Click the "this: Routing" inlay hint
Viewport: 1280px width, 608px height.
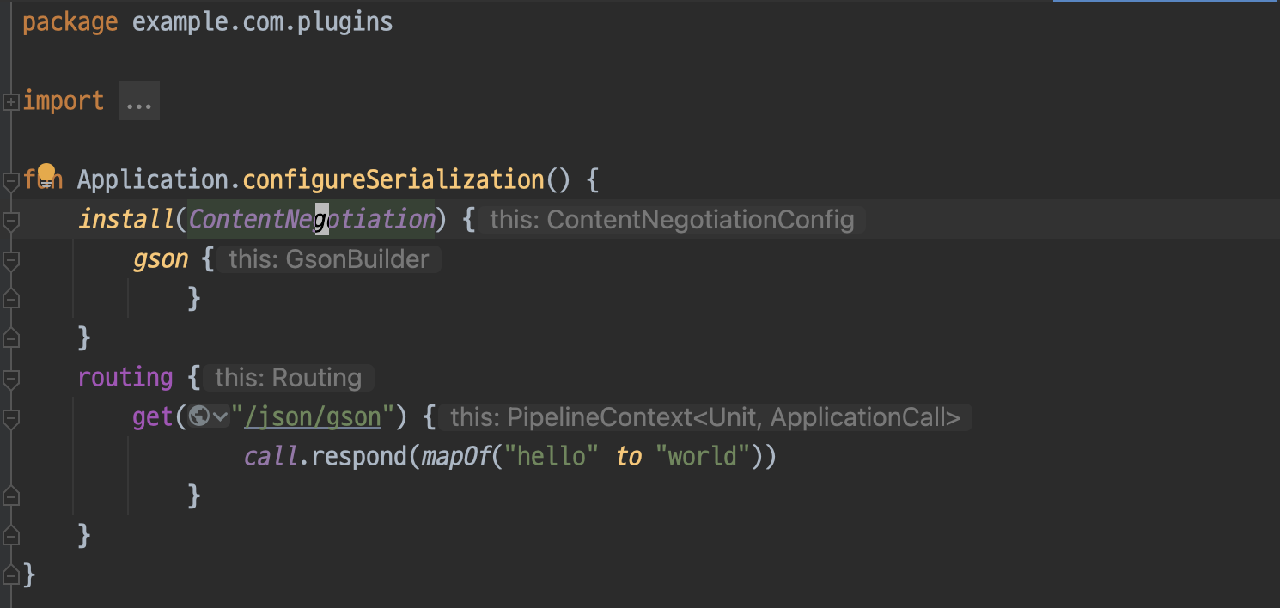pos(289,378)
